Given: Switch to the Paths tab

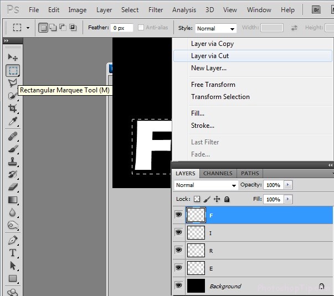Looking at the screenshot, I should point(250,173).
